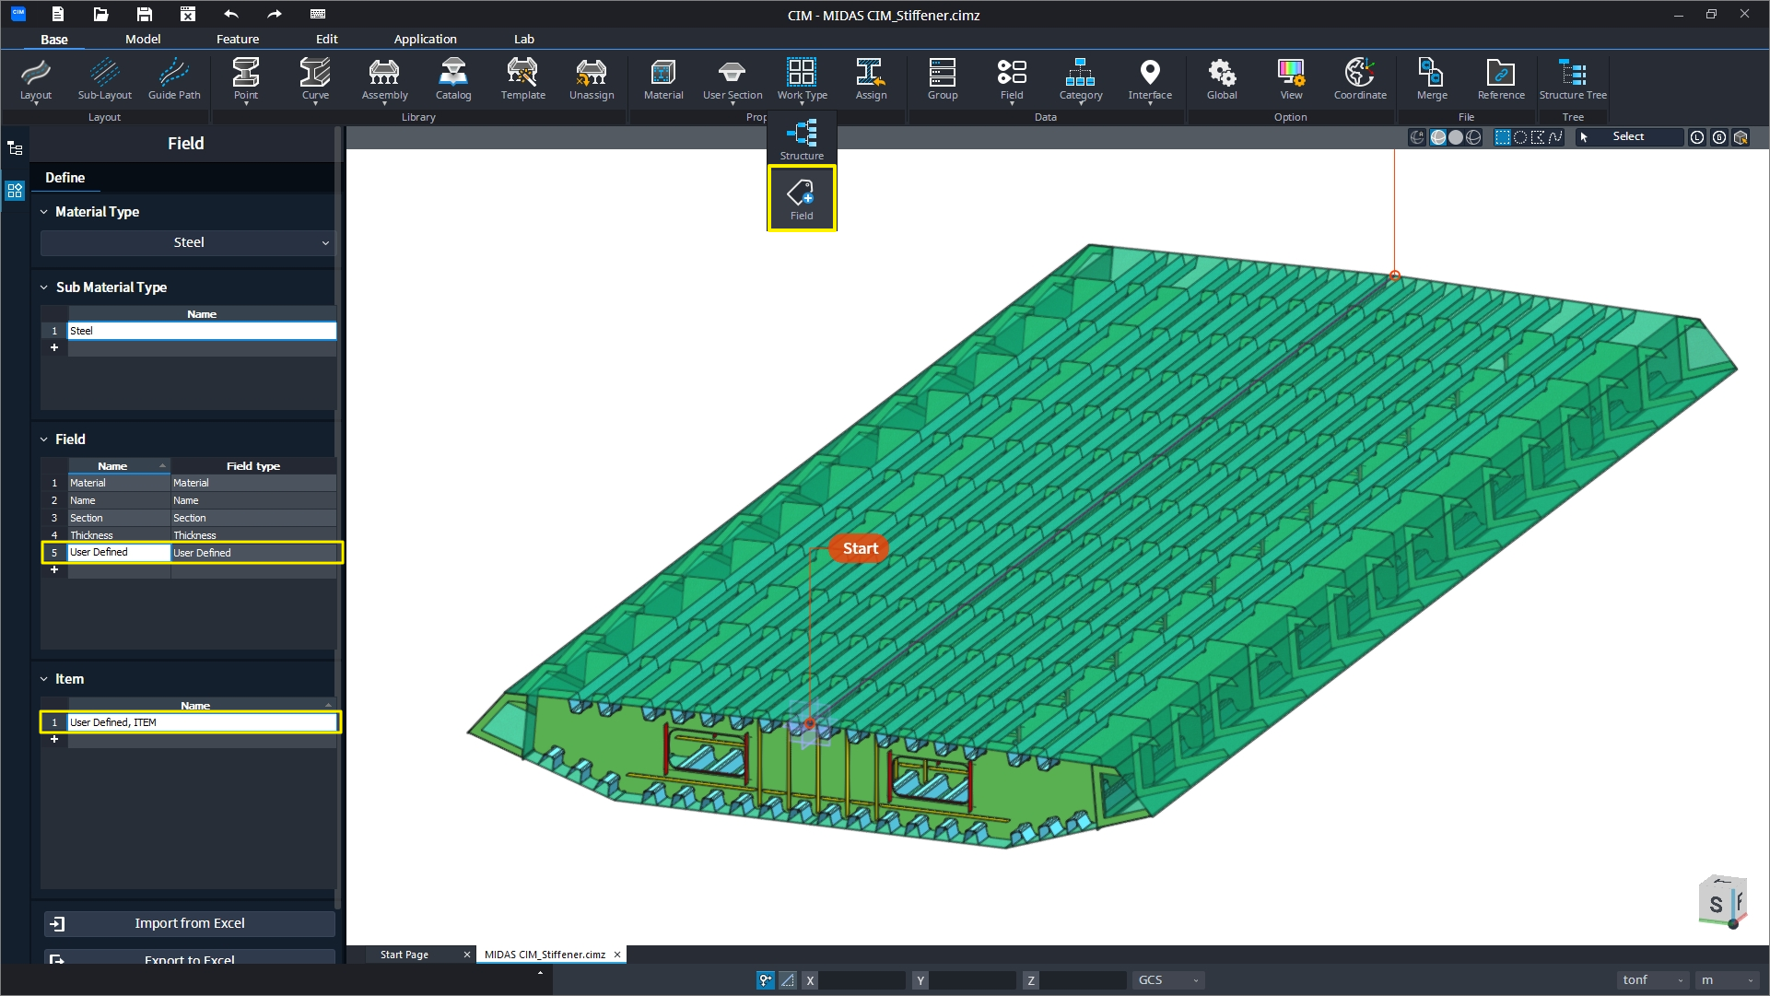Image resolution: width=1770 pixels, height=996 pixels.
Task: Collapse the Material Type section
Action: point(43,212)
